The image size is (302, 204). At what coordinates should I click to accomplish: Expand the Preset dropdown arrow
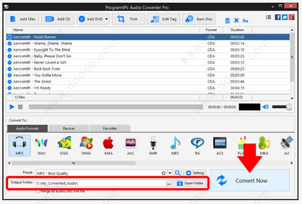click(x=170, y=173)
